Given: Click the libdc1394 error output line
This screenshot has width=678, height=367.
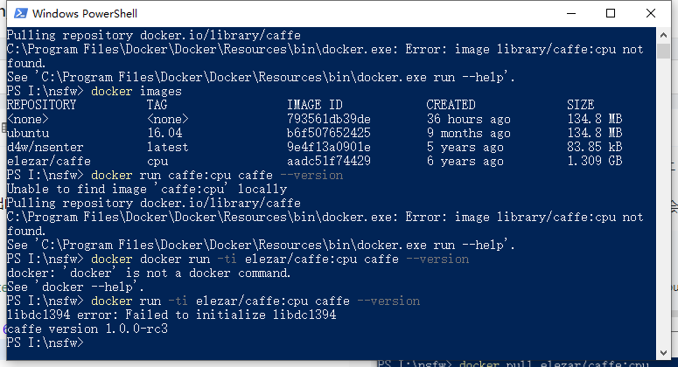Looking at the screenshot, I should pyautogui.click(x=171, y=315).
